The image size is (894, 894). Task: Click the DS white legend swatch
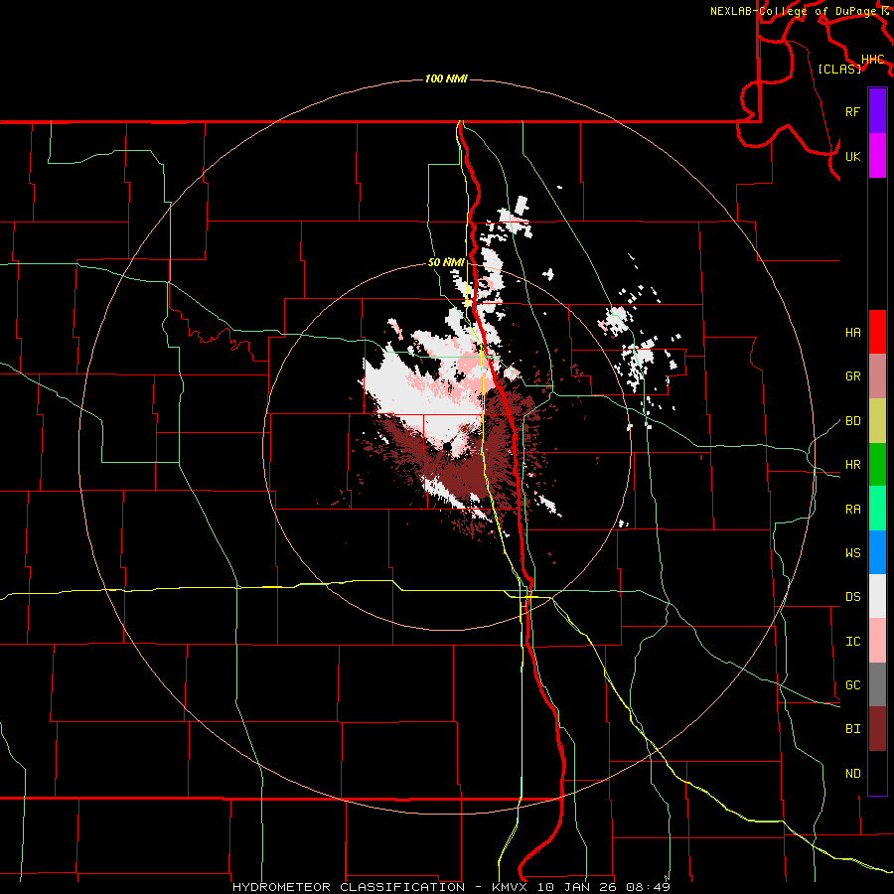point(877,596)
